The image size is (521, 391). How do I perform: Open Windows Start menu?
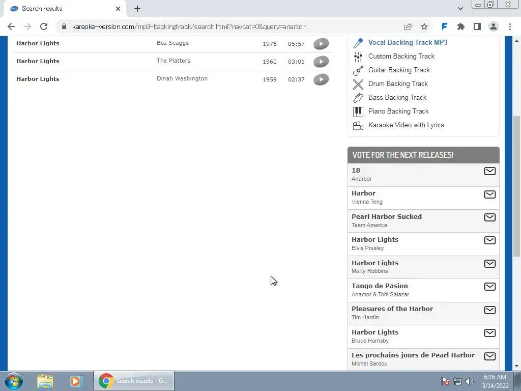click(14, 381)
